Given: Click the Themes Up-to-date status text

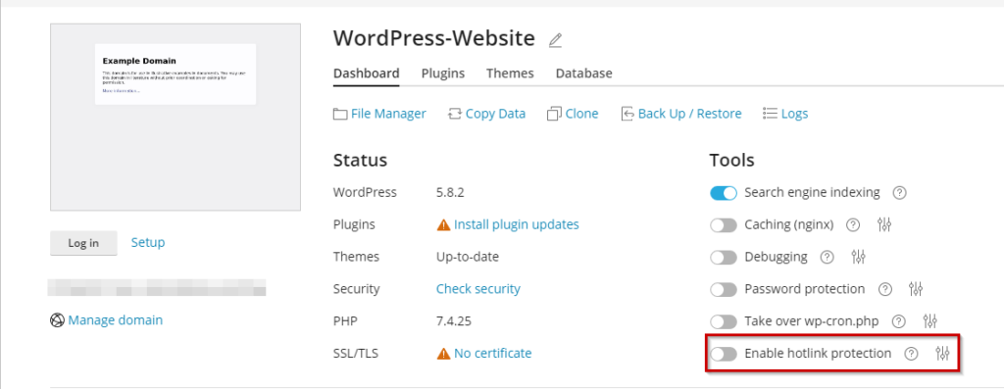Looking at the screenshot, I should pos(468,257).
